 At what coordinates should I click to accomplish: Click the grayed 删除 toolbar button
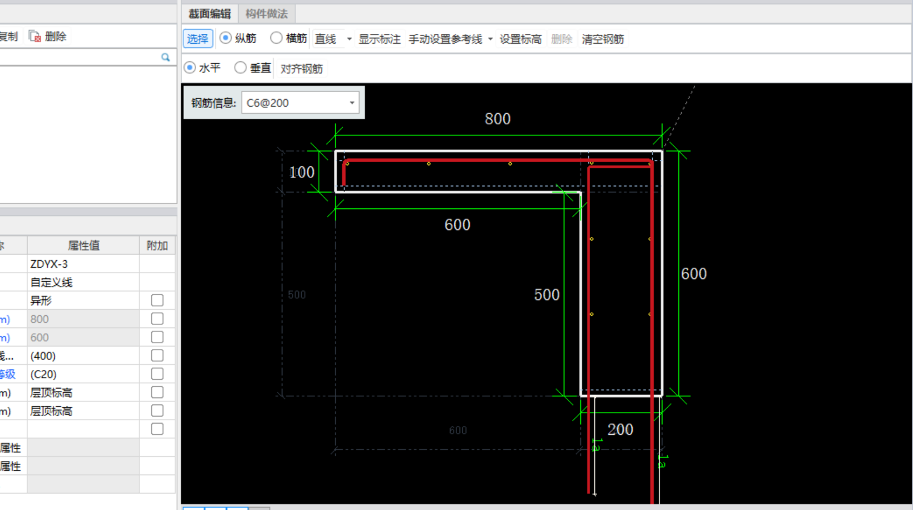tap(562, 39)
